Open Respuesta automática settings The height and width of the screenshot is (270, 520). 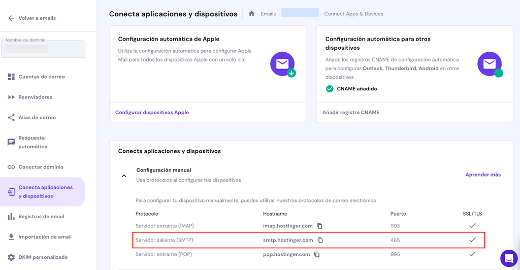pos(31,142)
